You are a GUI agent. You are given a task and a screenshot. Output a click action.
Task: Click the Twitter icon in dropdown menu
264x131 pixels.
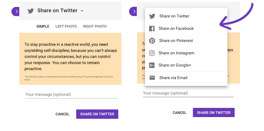[152, 16]
